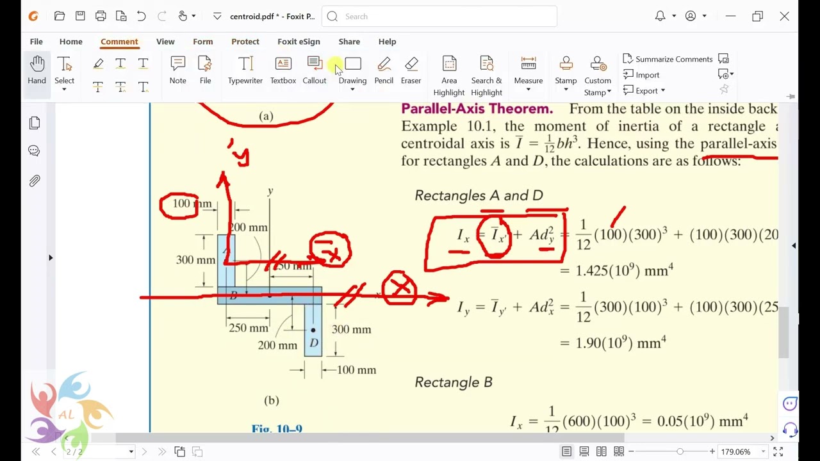Screen dimensions: 820x461
Task: Add a Note comment
Action: (x=177, y=70)
